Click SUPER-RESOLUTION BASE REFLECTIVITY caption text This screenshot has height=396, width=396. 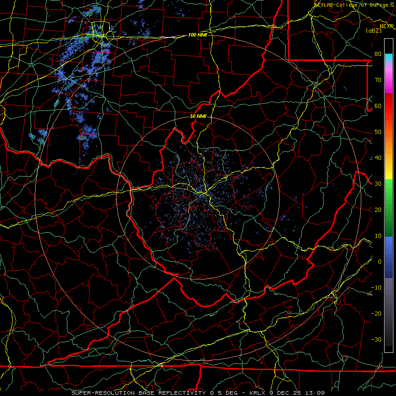point(139,393)
